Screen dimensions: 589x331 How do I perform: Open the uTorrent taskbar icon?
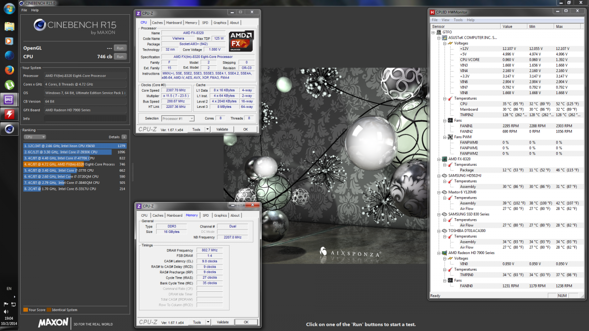(9, 84)
